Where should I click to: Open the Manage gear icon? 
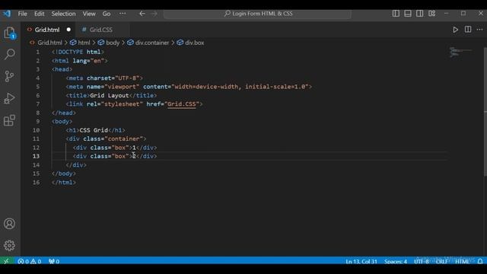(x=10, y=245)
